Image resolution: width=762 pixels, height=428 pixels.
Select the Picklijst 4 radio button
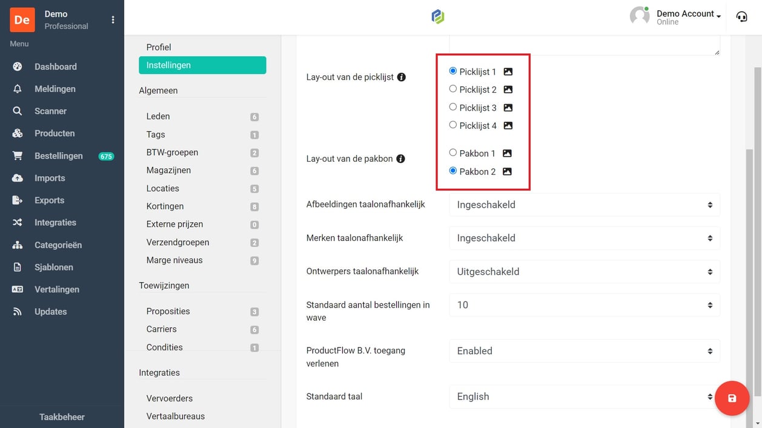pyautogui.click(x=453, y=125)
